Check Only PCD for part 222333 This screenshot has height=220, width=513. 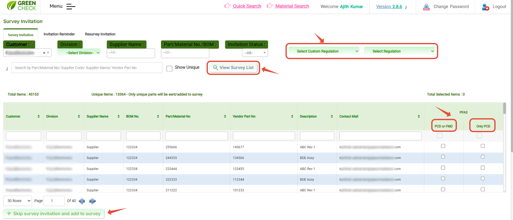click(x=483, y=179)
